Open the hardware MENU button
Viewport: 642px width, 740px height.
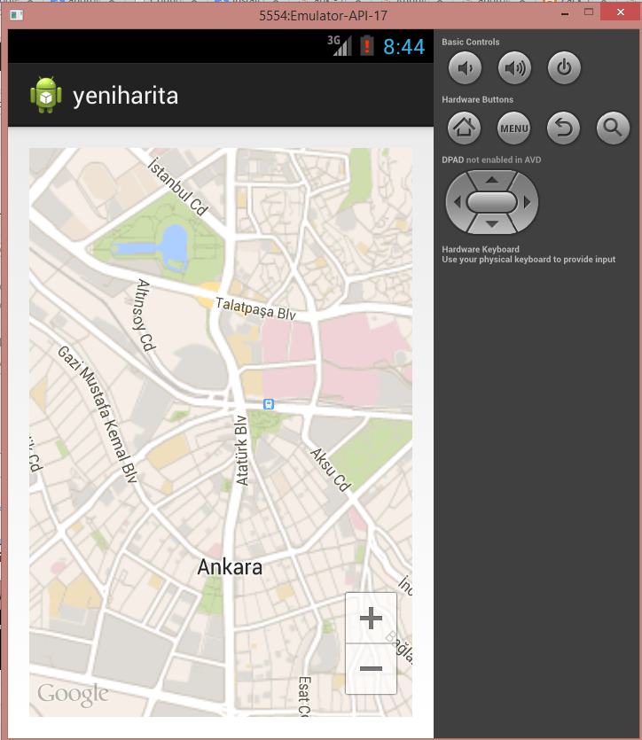coord(514,128)
